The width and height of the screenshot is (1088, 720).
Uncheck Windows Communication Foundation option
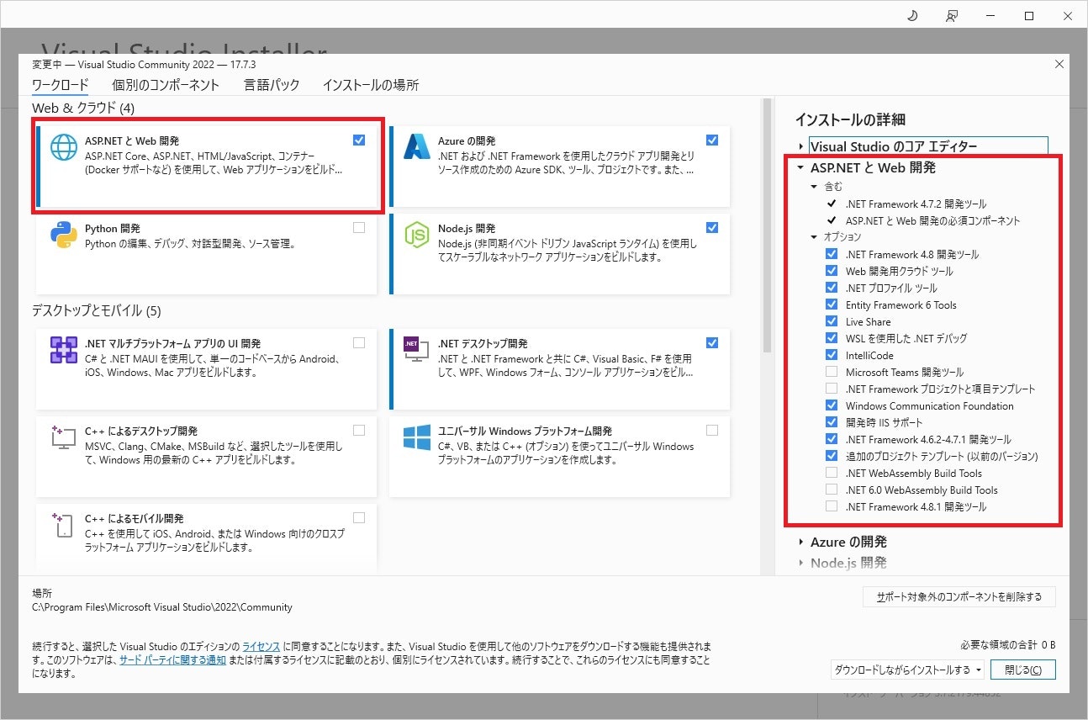pos(832,405)
